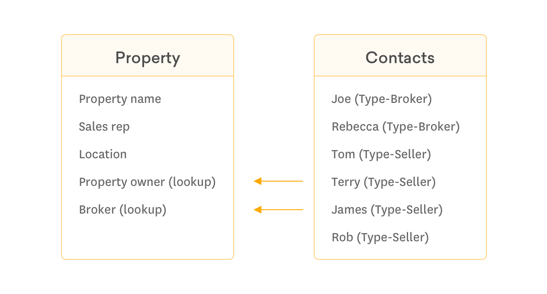547x294 pixels.
Task: Click the arrowhead next to Broker
Action: coord(257,210)
